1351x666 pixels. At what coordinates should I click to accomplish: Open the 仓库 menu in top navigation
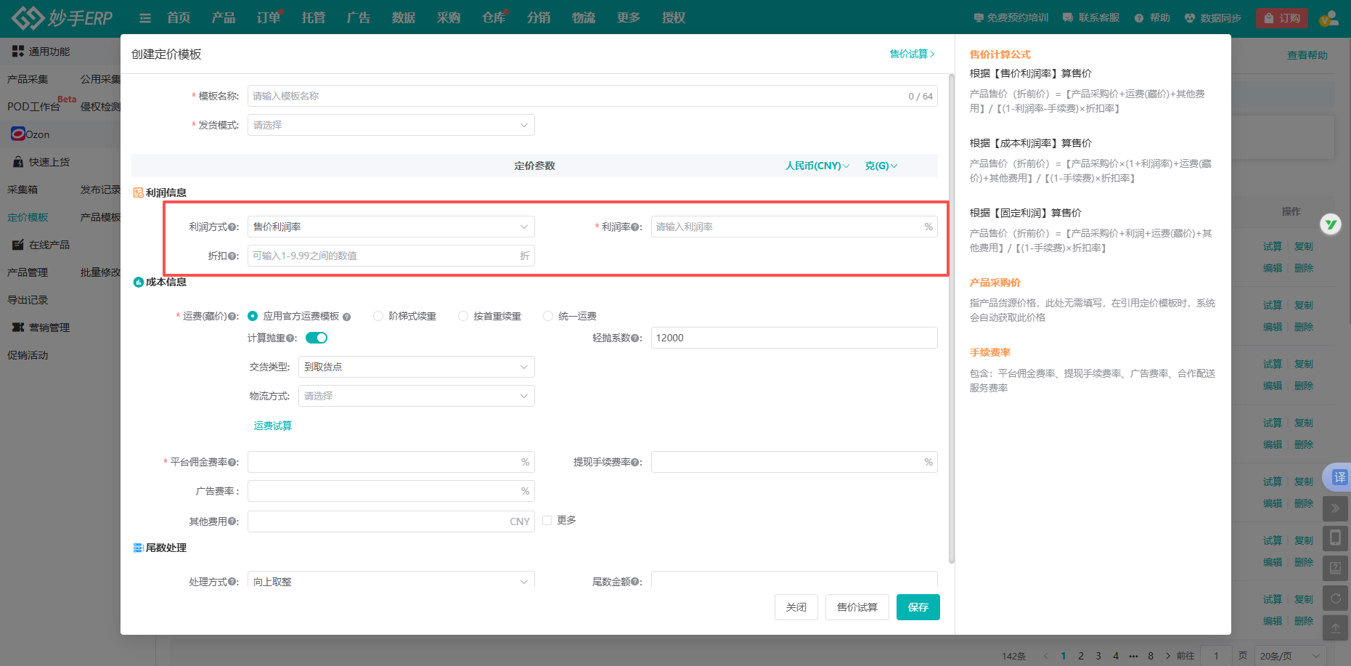[493, 18]
